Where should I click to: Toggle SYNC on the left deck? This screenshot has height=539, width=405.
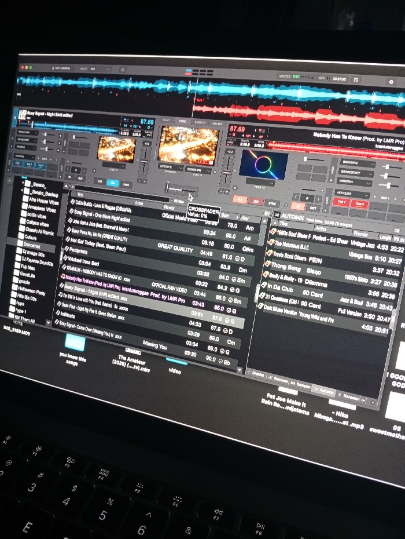(126, 185)
